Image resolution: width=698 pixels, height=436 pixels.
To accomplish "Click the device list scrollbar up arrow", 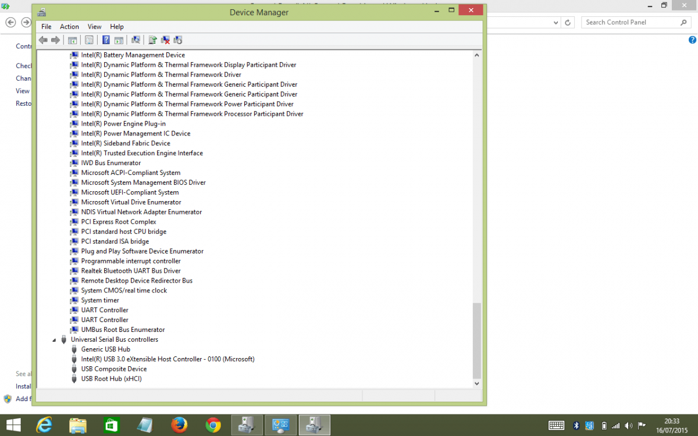I will (477, 55).
